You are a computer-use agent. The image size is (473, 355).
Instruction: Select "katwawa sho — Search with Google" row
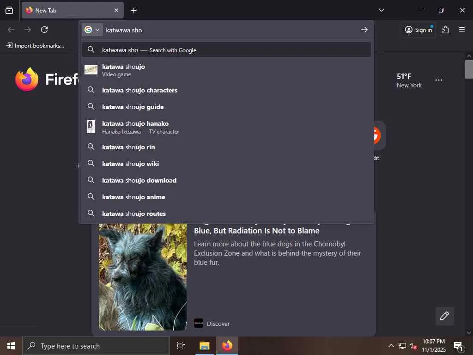(226, 50)
